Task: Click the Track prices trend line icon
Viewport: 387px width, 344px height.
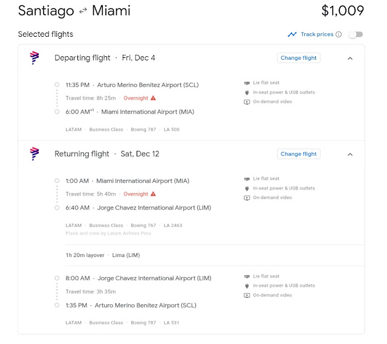Action: coord(292,34)
